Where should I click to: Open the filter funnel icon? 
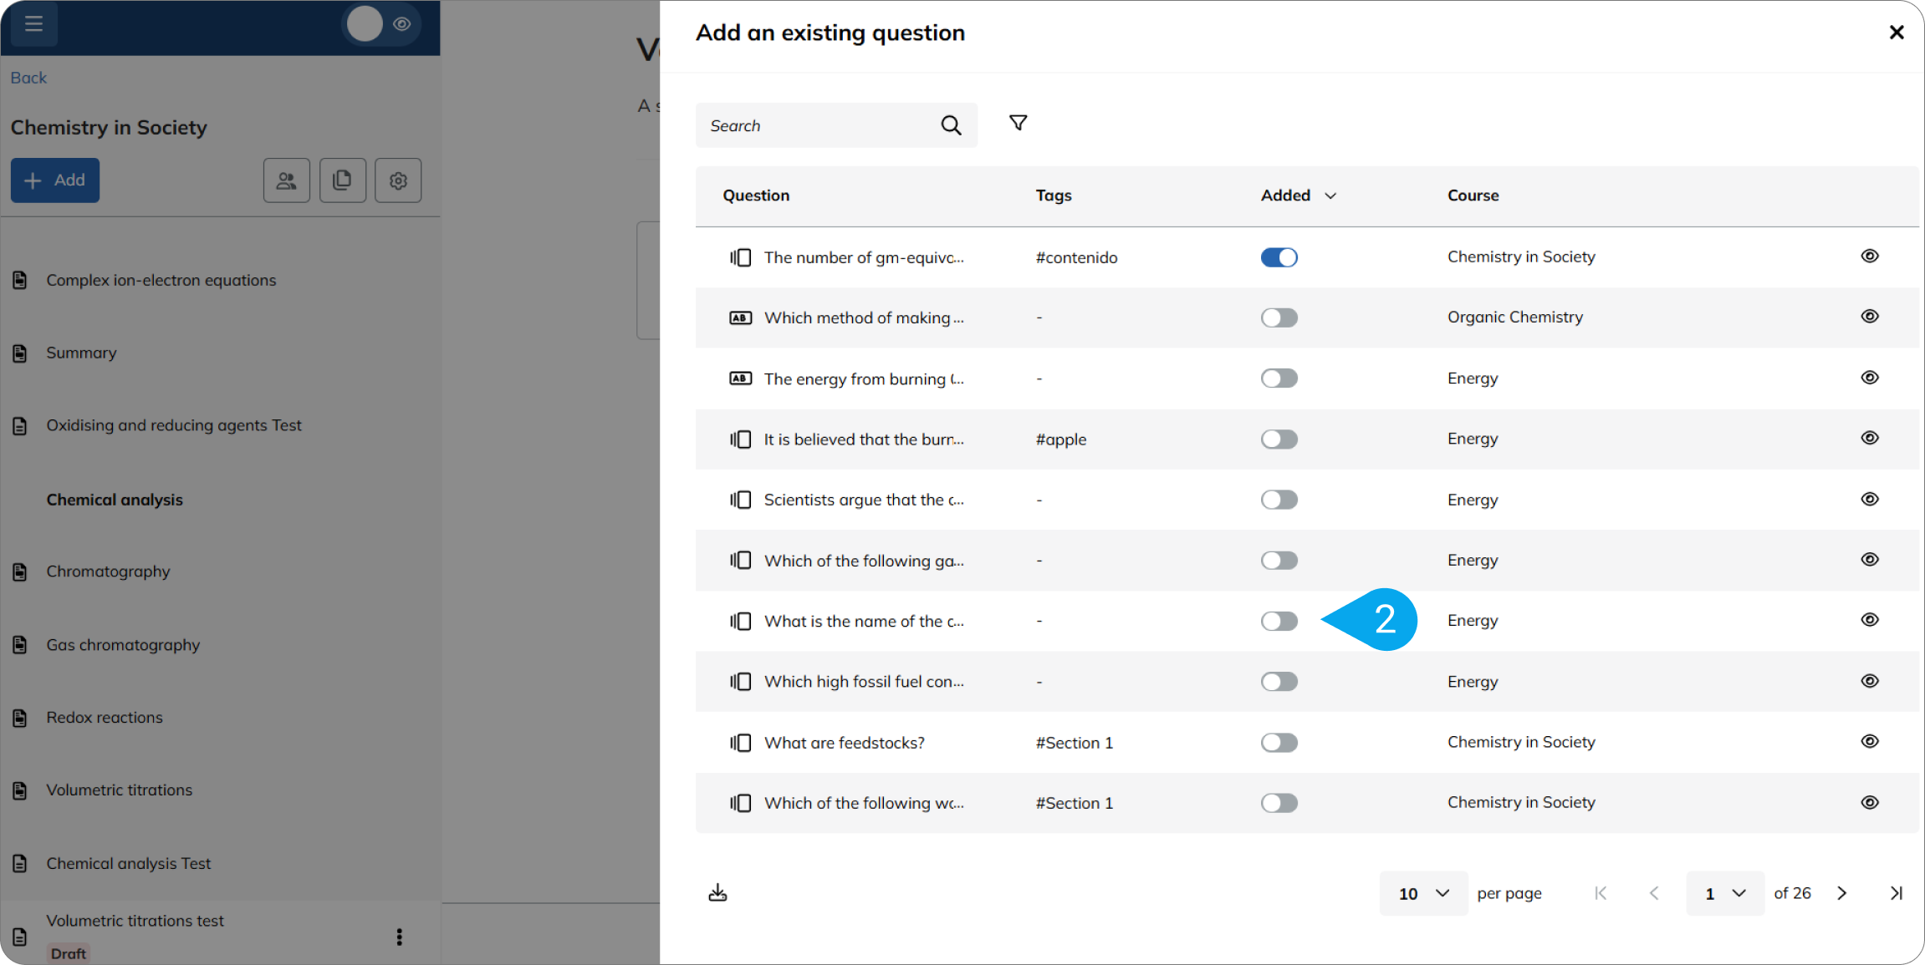tap(1018, 124)
